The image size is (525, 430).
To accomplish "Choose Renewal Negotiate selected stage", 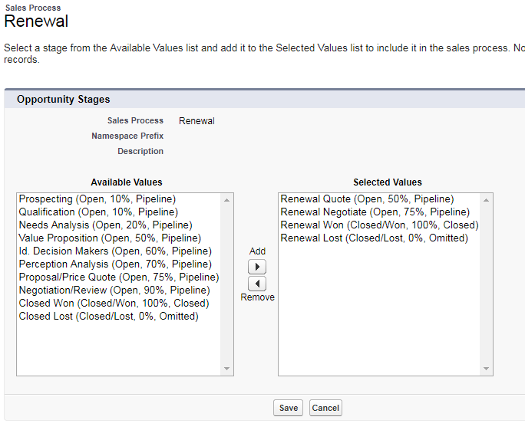I will [x=375, y=212].
